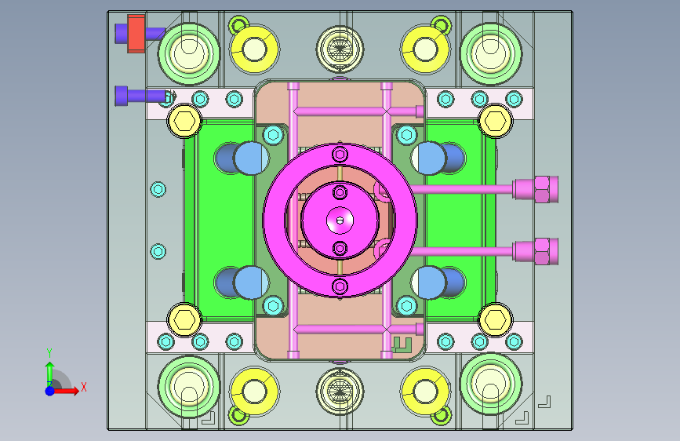The height and width of the screenshot is (441, 680).
Task: Select the lower hex screw on inner magenta disc
Action: pos(340,249)
